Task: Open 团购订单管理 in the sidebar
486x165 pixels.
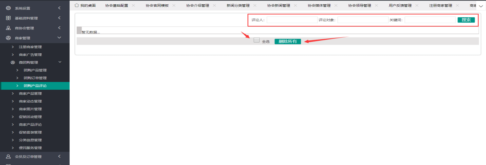Action: click(x=35, y=78)
